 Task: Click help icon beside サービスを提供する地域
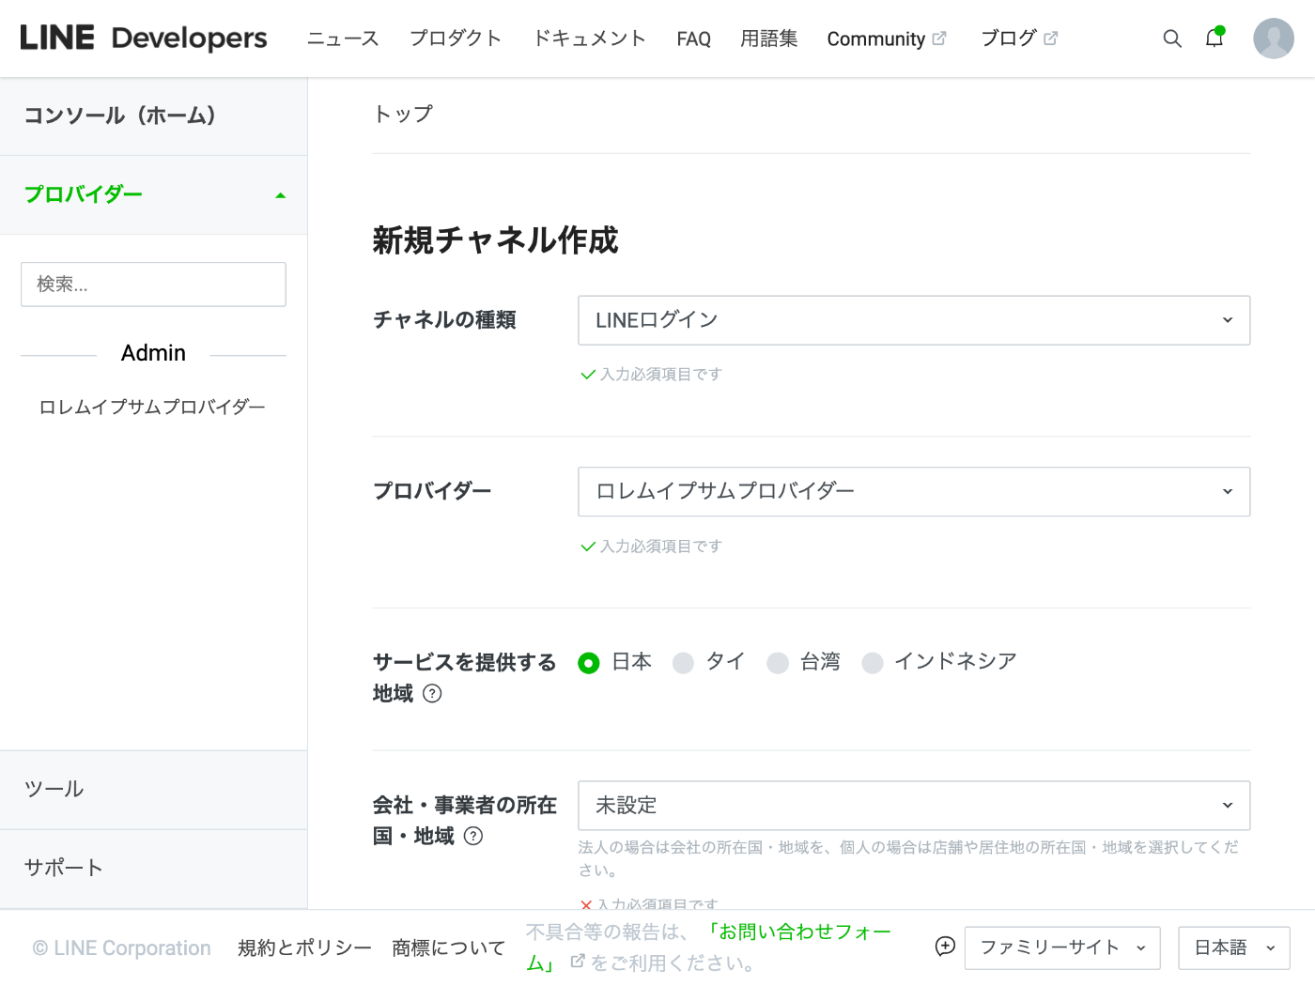(x=432, y=693)
